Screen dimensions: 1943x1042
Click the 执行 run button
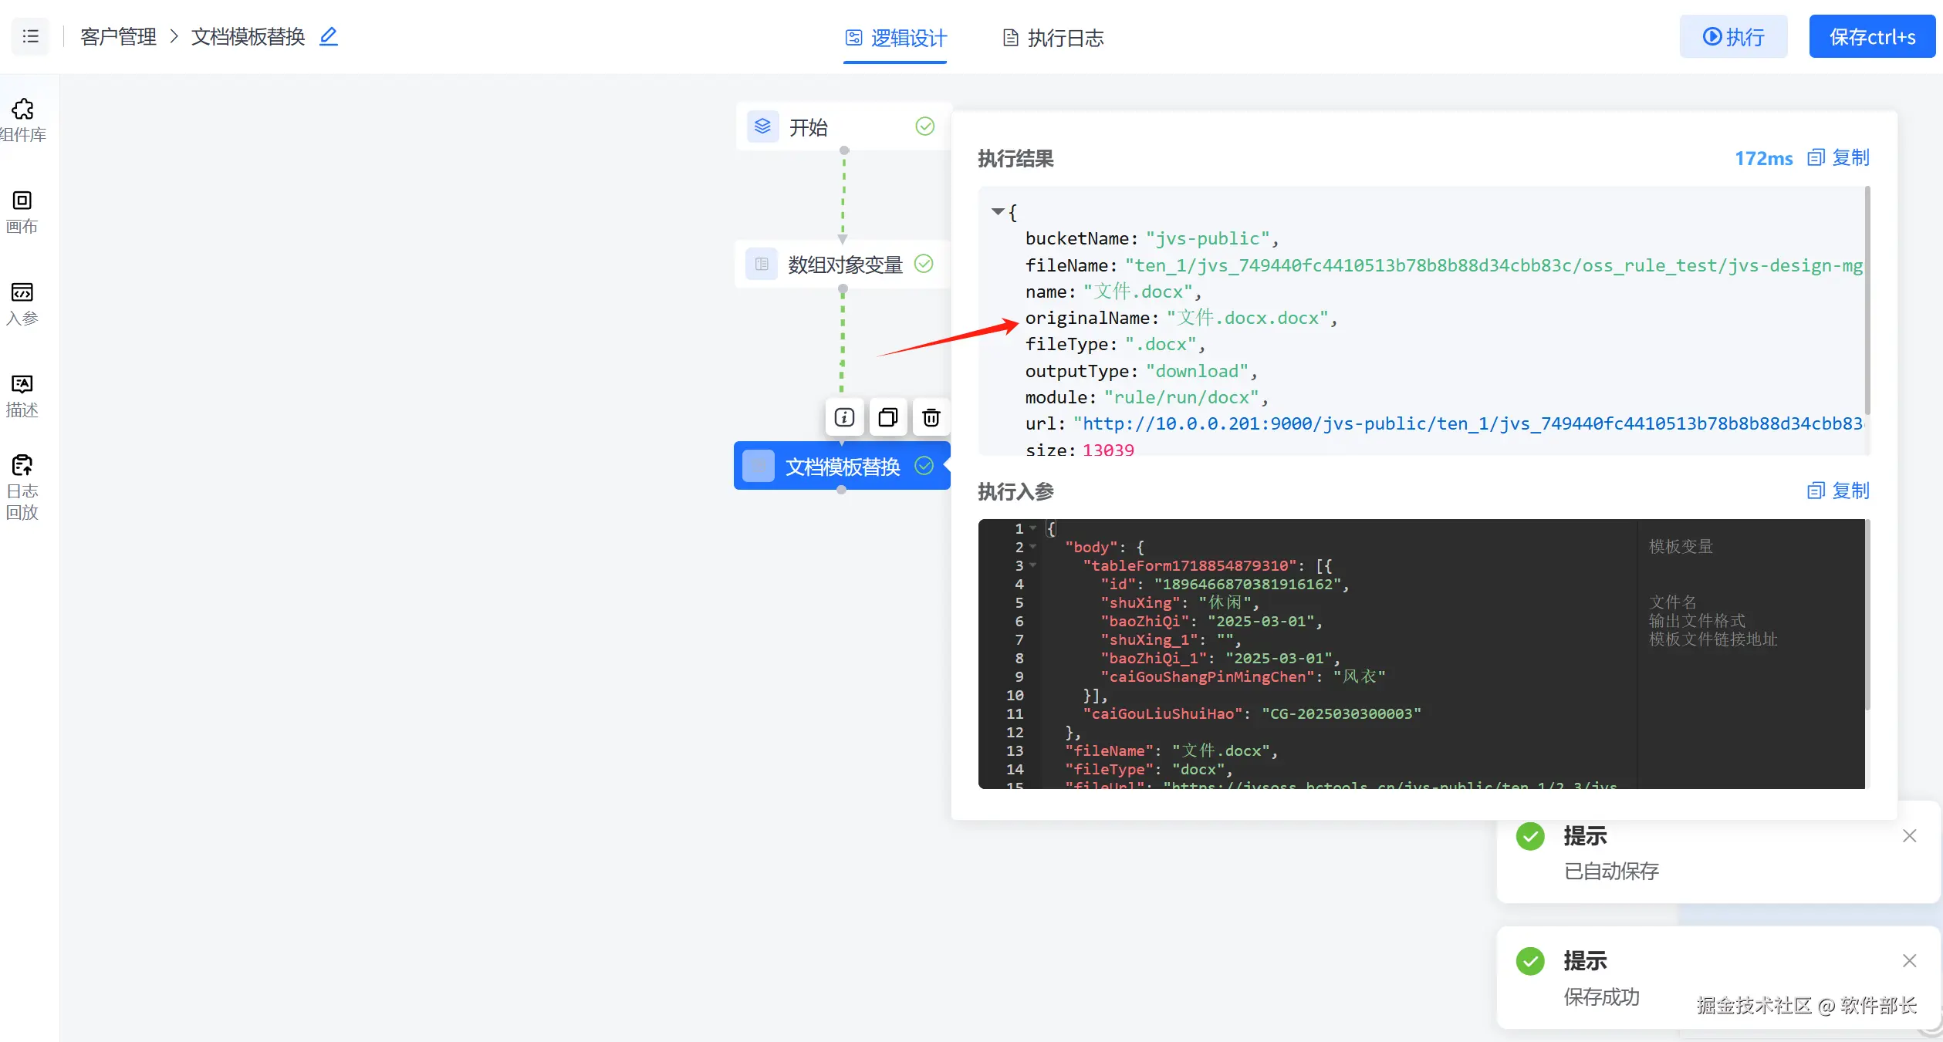pyautogui.click(x=1733, y=36)
